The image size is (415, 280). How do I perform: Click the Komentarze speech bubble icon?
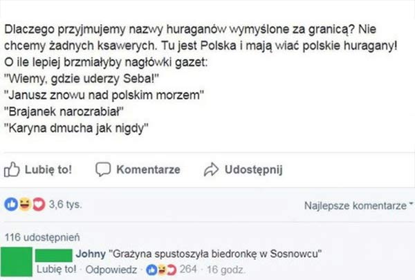pos(103,170)
